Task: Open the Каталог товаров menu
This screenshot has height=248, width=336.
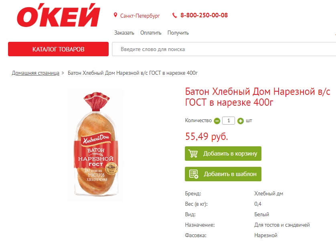Action: click(x=58, y=49)
